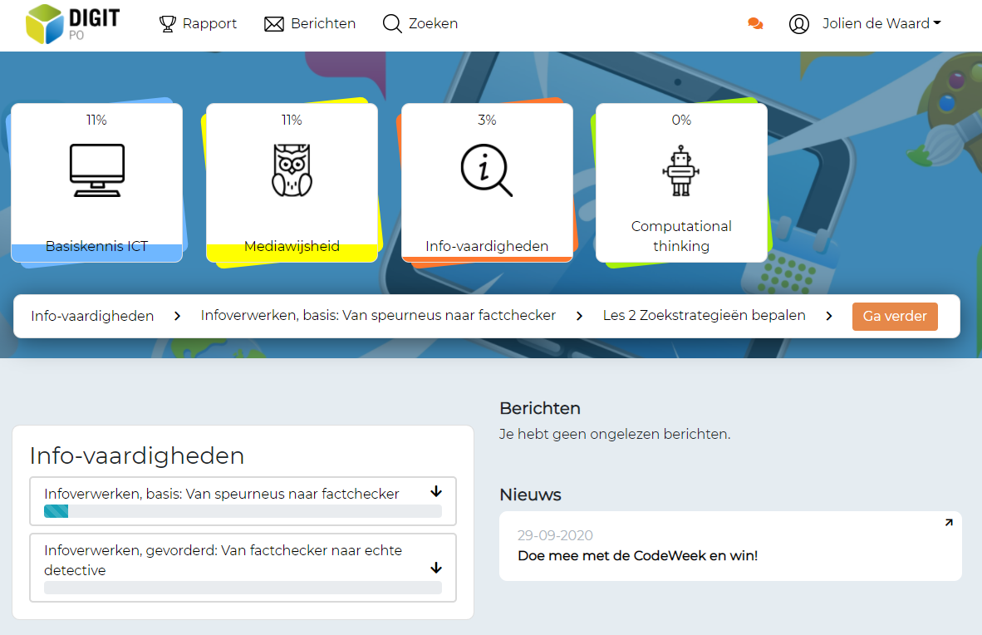The height and width of the screenshot is (635, 982).
Task: Expand Infoverwerken, gevorderd: Van factchecker naar detective
Action: (x=435, y=568)
